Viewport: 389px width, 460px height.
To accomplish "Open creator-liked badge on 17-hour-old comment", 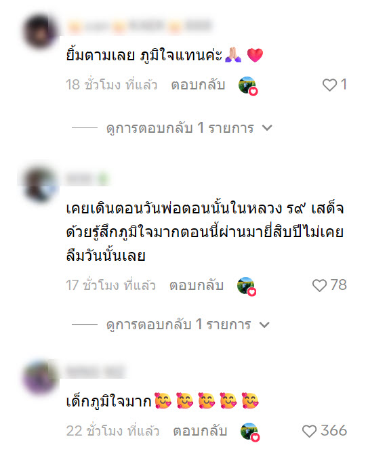I will [x=247, y=287].
